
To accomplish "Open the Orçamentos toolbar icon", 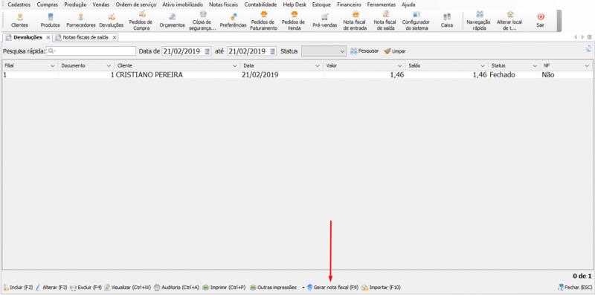I will point(172,21).
